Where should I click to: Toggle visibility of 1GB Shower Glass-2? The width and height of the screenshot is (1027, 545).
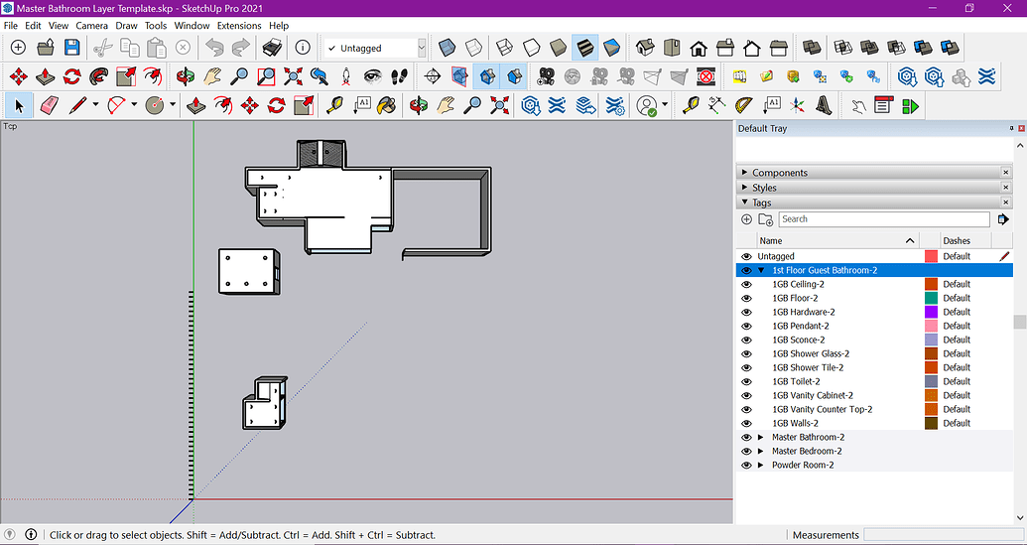[747, 353]
